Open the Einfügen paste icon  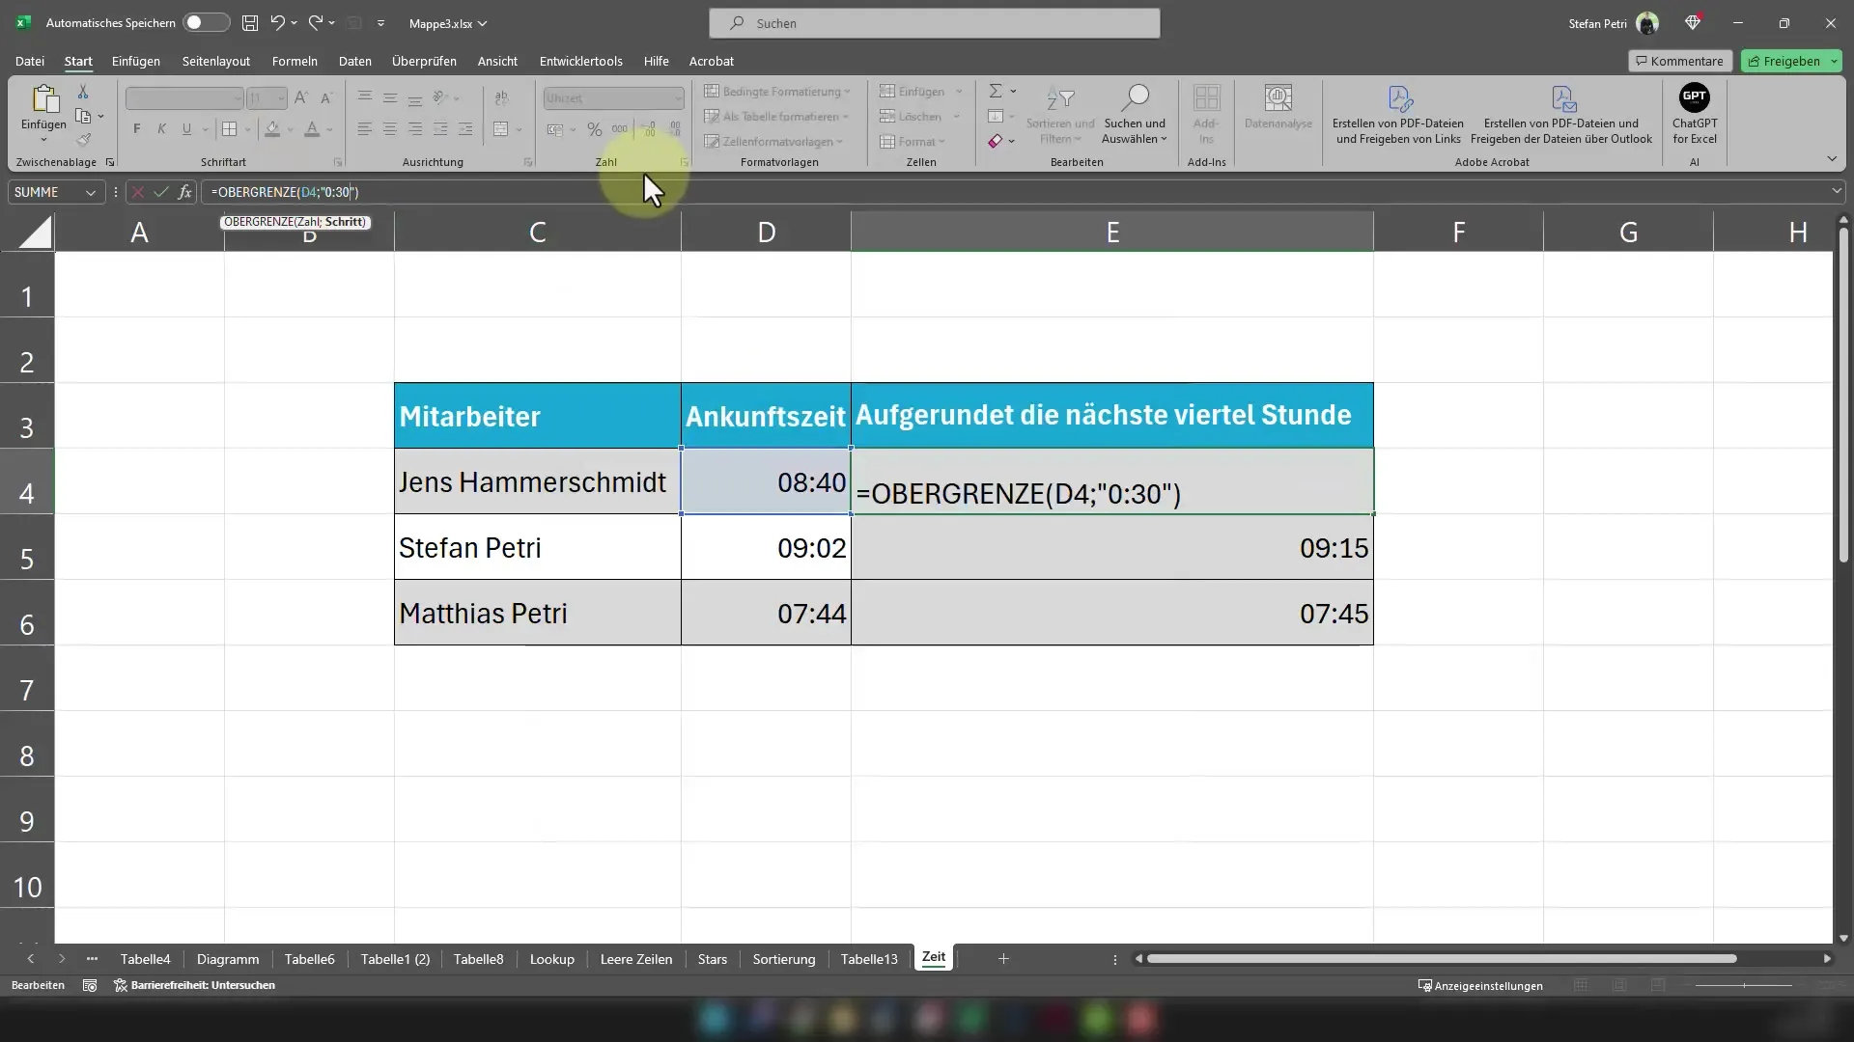pos(43,98)
